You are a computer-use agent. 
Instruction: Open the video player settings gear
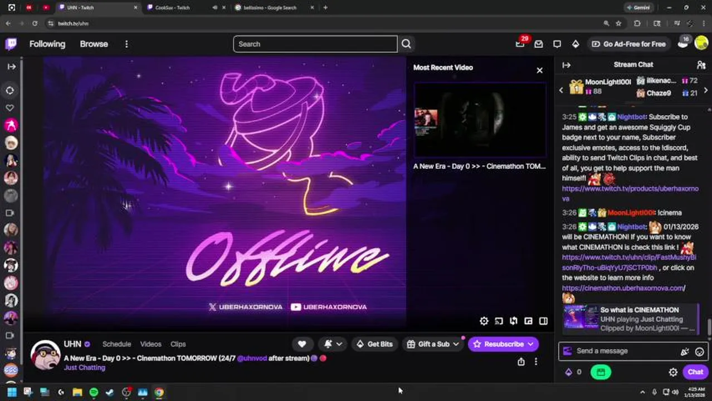tap(484, 321)
